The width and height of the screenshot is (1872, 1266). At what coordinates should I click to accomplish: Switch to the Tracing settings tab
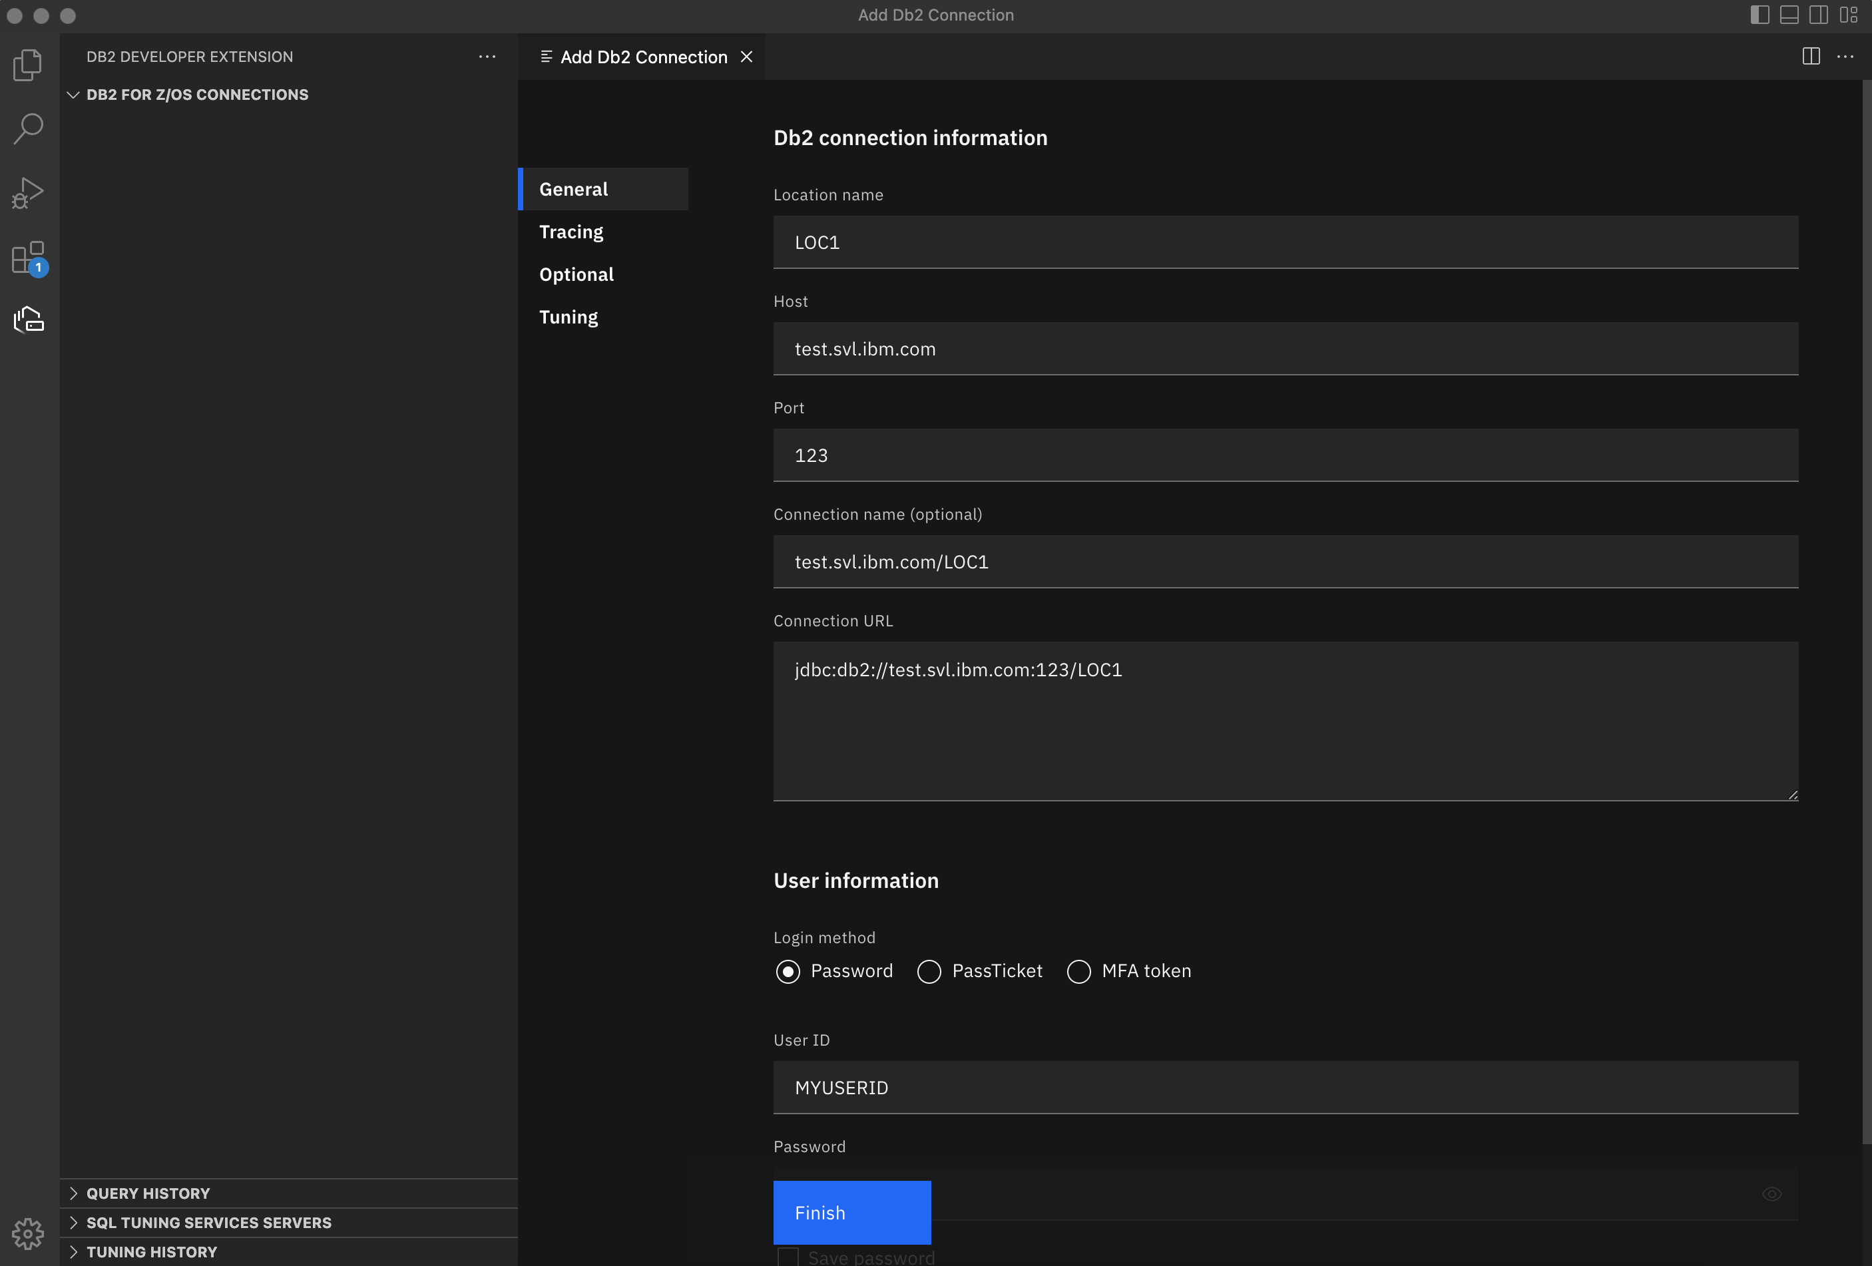603,232
